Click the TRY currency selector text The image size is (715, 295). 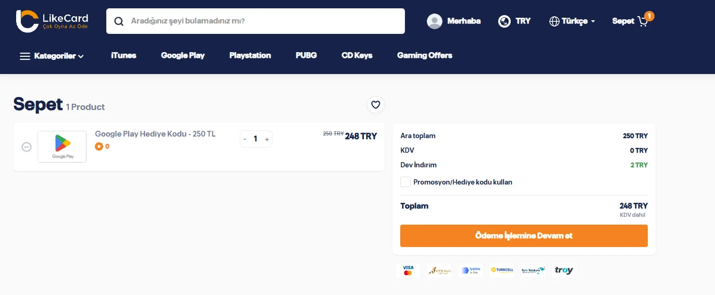523,21
